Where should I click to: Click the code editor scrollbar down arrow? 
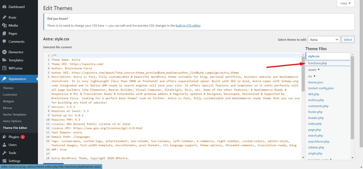(x=303, y=158)
